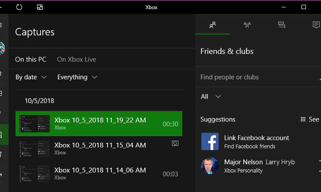Open the Everything filter dropdown
Viewport: 321px width, 192px height.
pyautogui.click(x=77, y=77)
